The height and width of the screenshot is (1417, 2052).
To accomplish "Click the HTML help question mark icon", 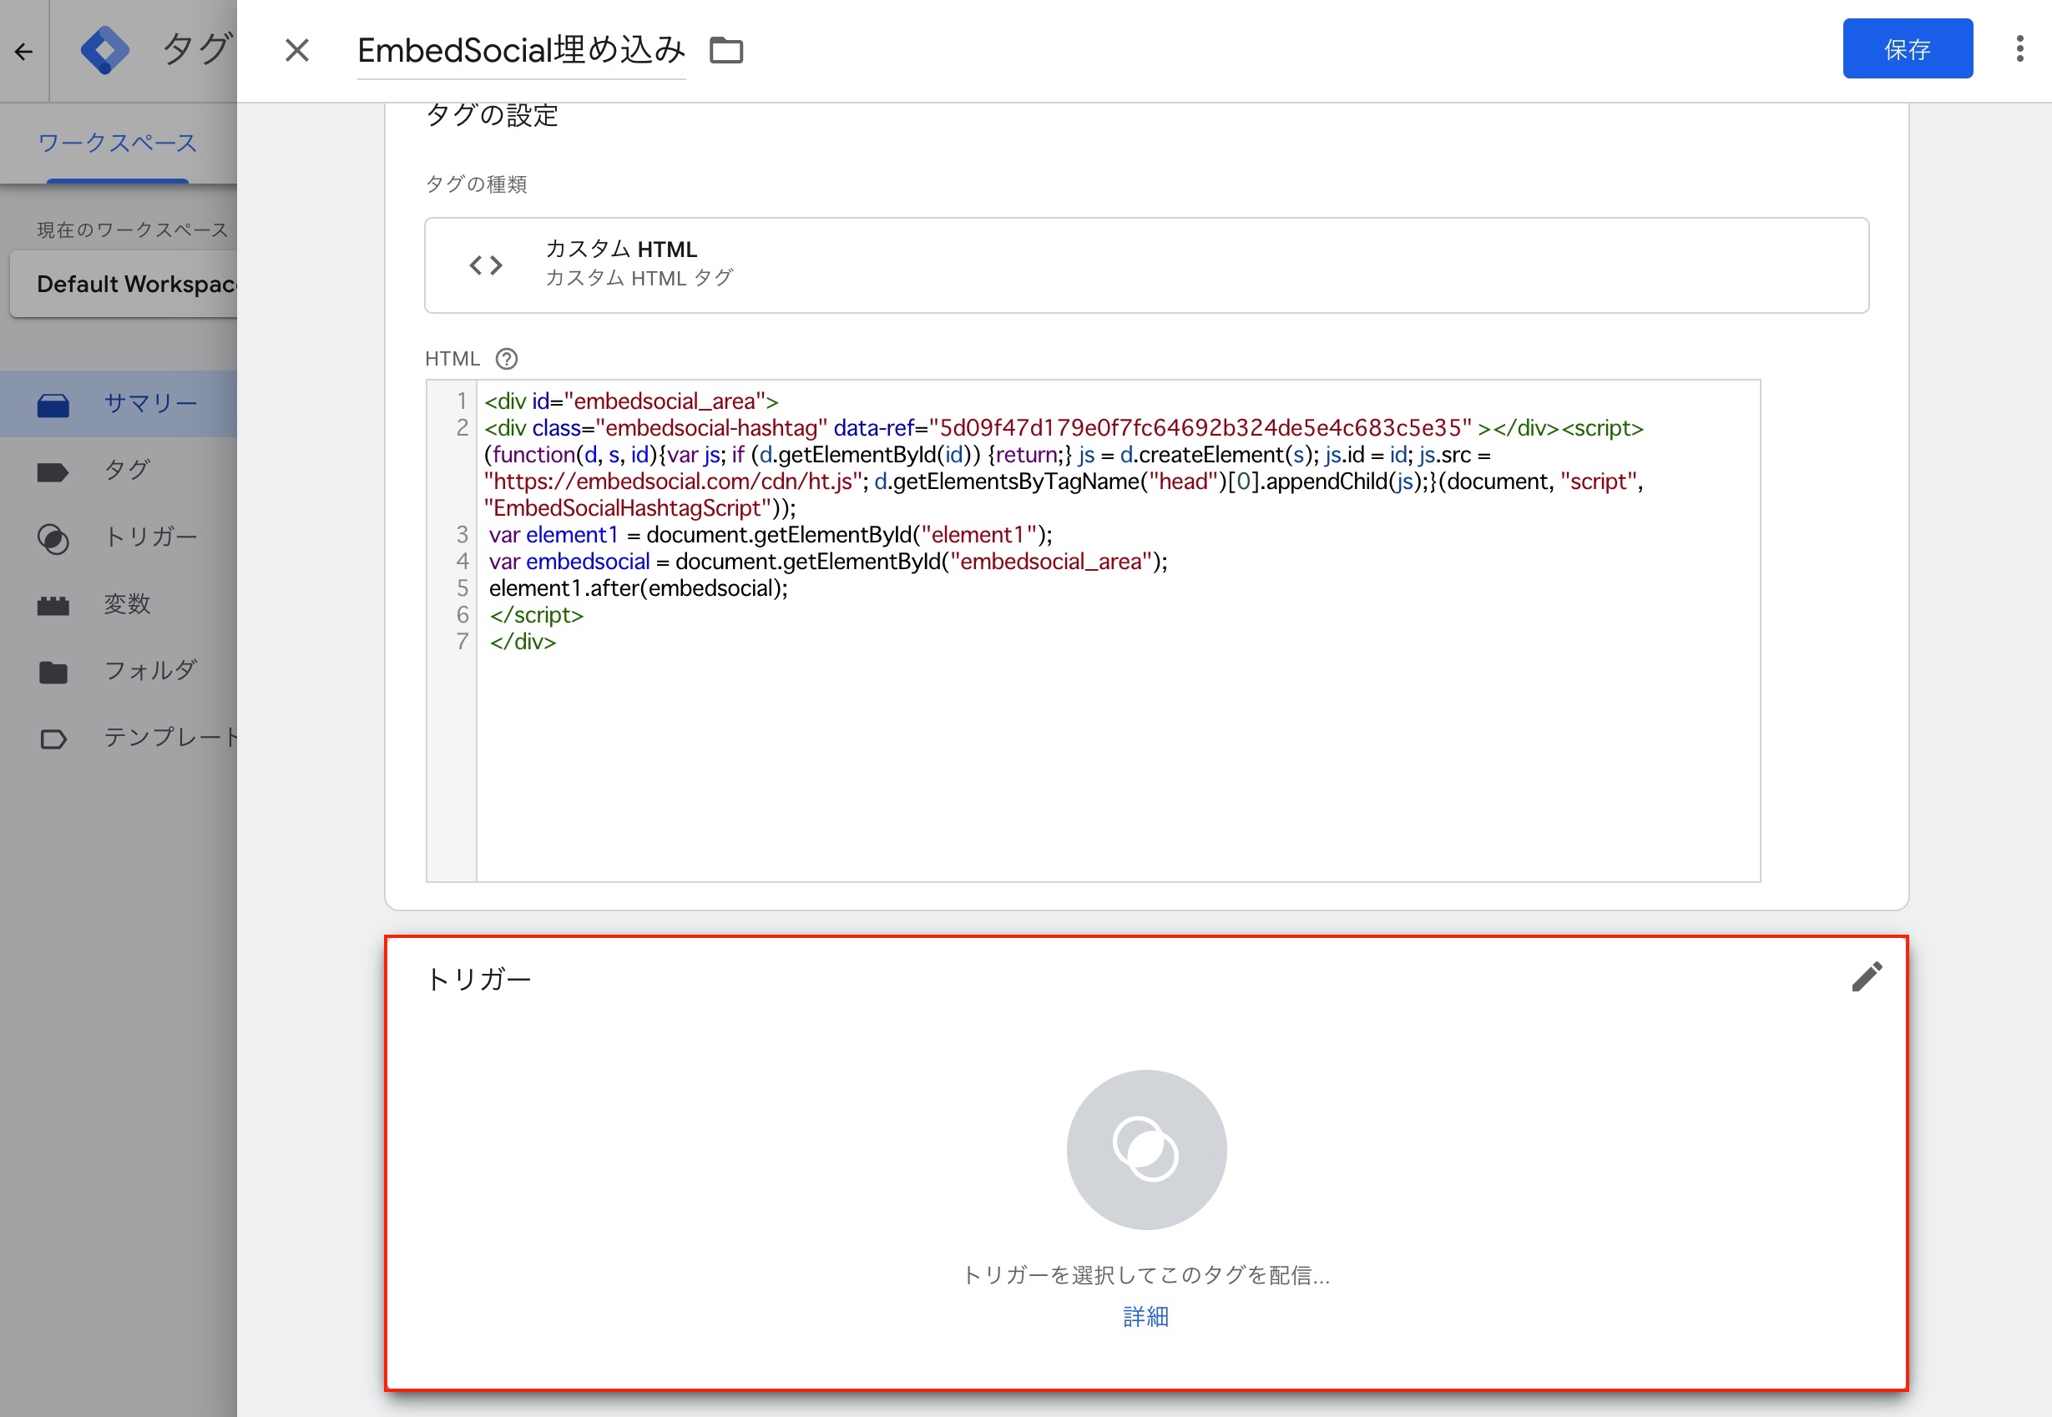I will pyautogui.click(x=506, y=359).
